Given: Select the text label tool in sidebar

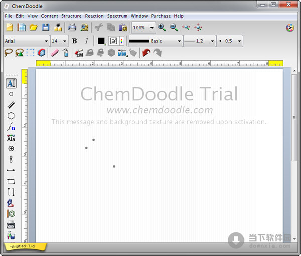Looking at the screenshot, I should [11, 83].
